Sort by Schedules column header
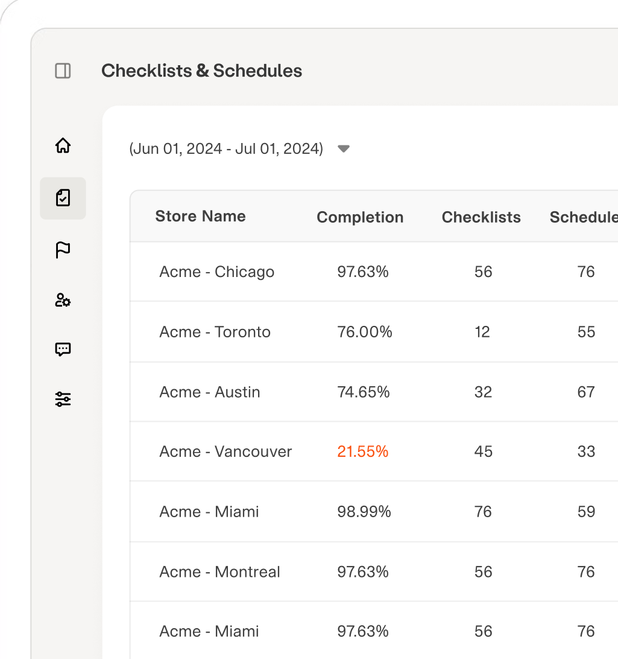618x659 pixels. tap(584, 217)
